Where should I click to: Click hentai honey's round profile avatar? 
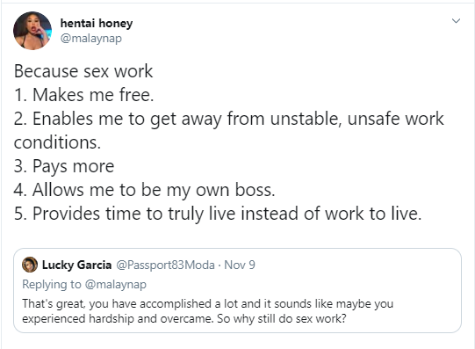coord(32,31)
